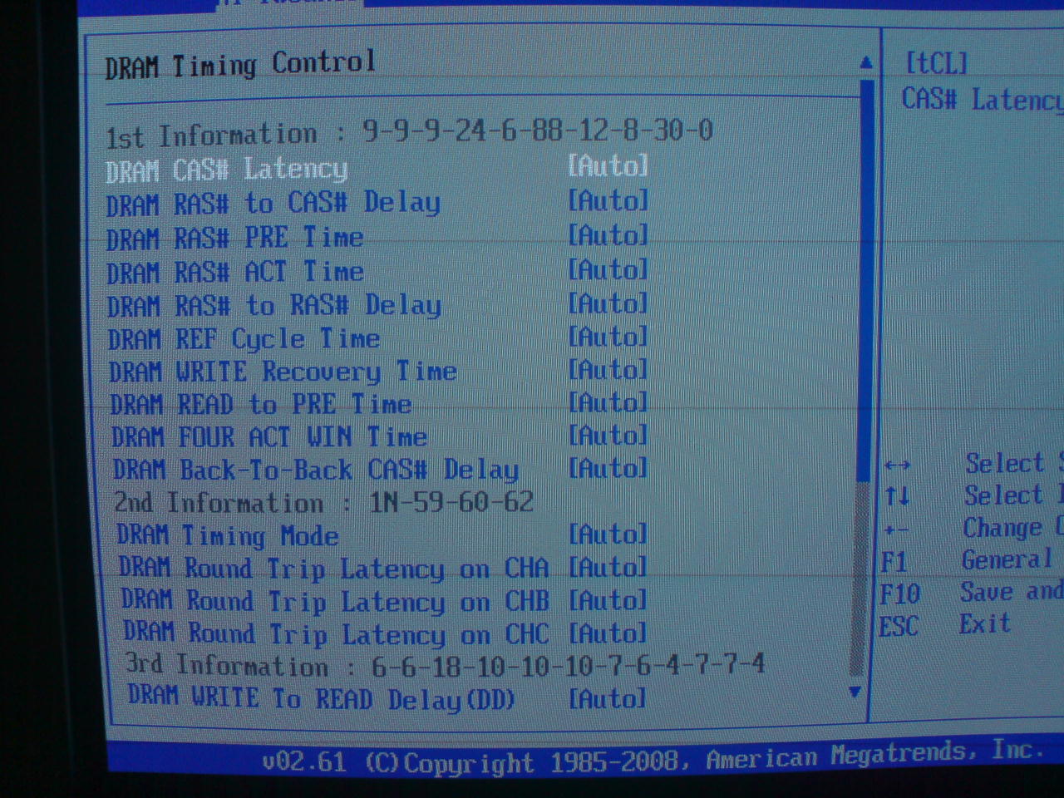Open DRAM WRITE To READ Delay(DD)
This screenshot has height=798, width=1064.
point(321,698)
